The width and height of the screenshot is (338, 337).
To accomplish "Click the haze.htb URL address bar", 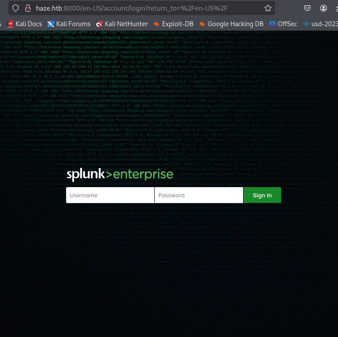I will (141, 8).
